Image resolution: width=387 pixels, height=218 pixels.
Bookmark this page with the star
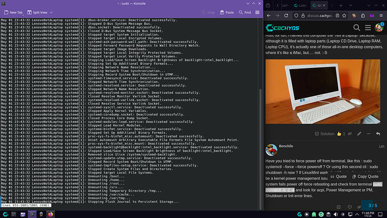pos(344,16)
